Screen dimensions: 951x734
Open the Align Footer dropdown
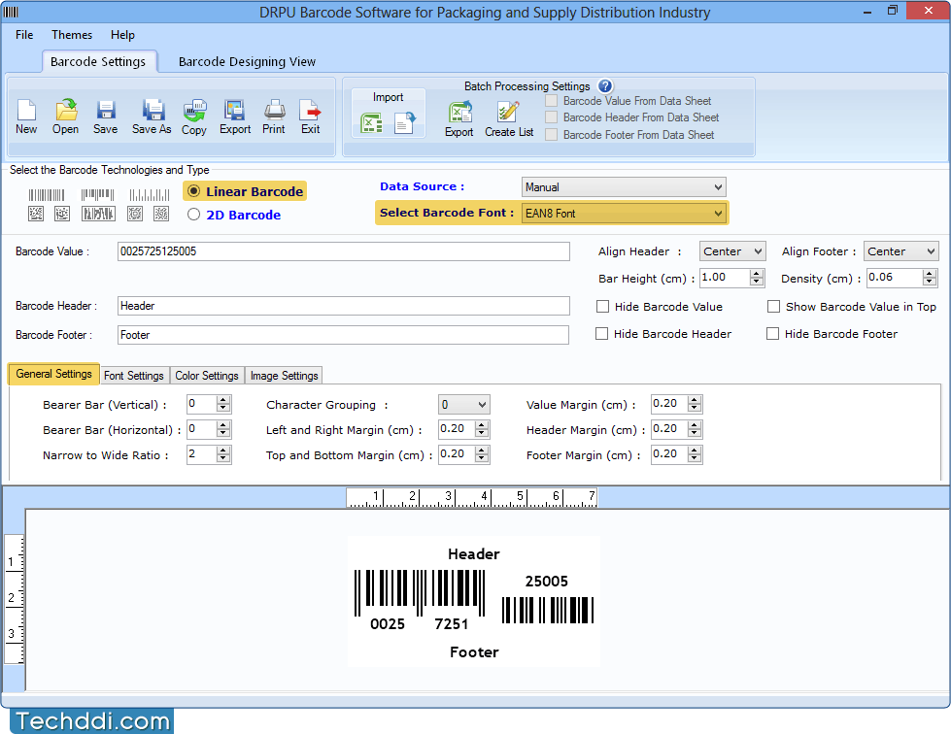click(x=900, y=250)
